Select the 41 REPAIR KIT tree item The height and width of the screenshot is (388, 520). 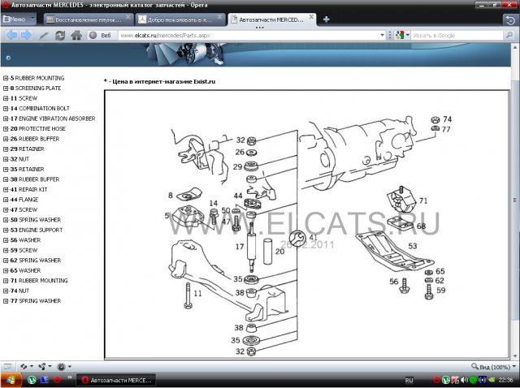[29, 189]
